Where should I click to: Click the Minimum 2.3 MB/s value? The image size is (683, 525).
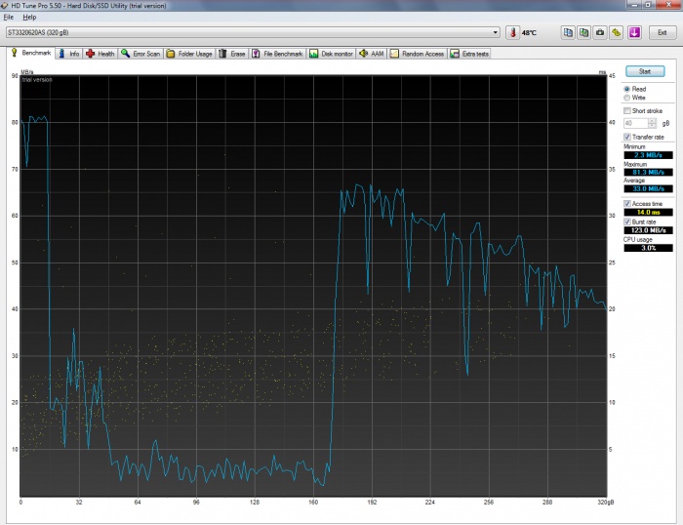[648, 155]
